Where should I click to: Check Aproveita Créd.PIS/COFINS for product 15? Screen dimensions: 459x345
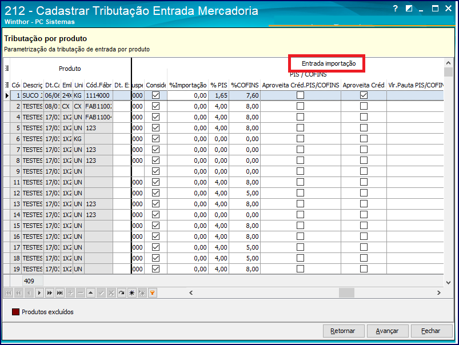300,226
